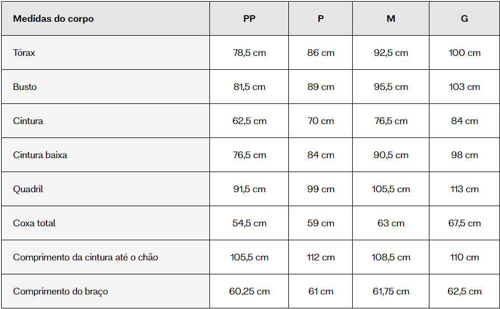Viewport: 500px width, 309px height.
Task: Select the M size column header
Action: (x=391, y=18)
